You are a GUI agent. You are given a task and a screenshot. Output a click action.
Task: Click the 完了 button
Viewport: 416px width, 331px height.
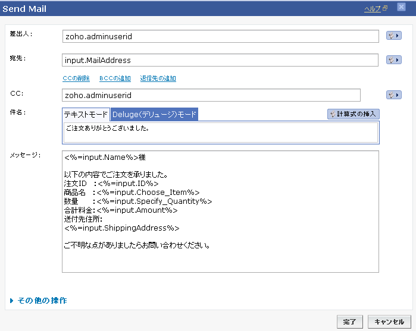(x=350, y=321)
